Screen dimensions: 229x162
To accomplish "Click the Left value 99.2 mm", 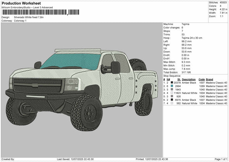I will click(x=187, y=41).
